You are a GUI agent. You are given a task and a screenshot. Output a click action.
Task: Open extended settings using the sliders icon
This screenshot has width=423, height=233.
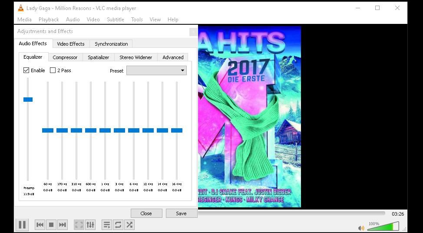[90, 225]
